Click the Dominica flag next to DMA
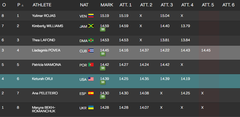 pyautogui.click(x=91, y=40)
